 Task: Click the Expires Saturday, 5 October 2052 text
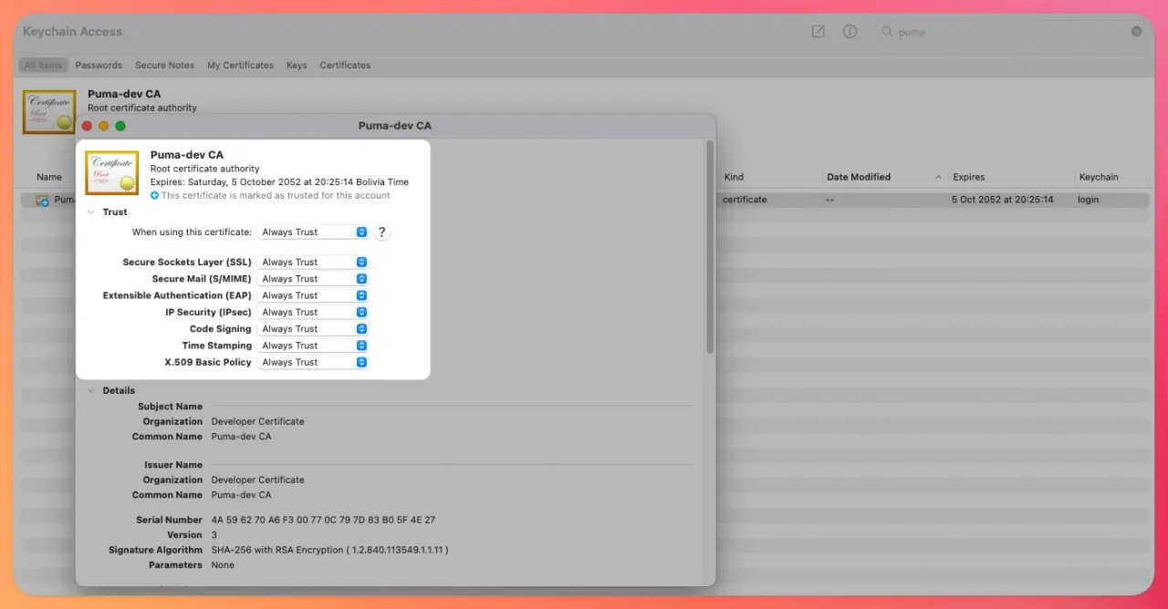click(x=279, y=182)
